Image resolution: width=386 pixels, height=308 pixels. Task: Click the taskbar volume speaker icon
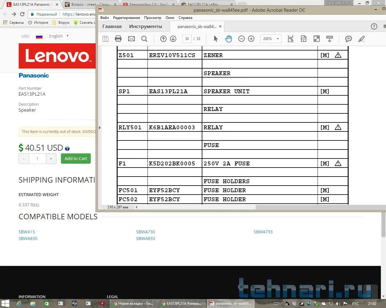click(338, 303)
